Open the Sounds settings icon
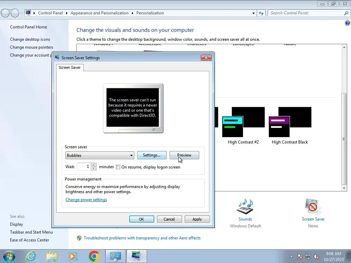 [x=245, y=206]
